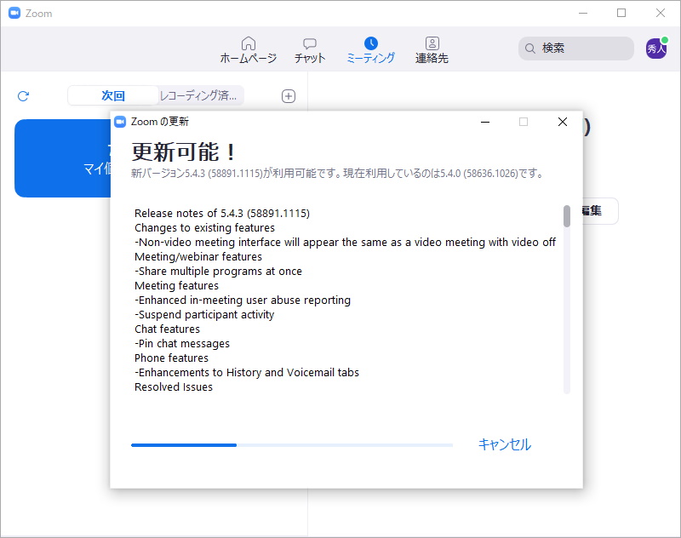Viewport: 681px width, 538px height.
Task: Click the plus icon to schedule a meeting
Action: coord(288,95)
